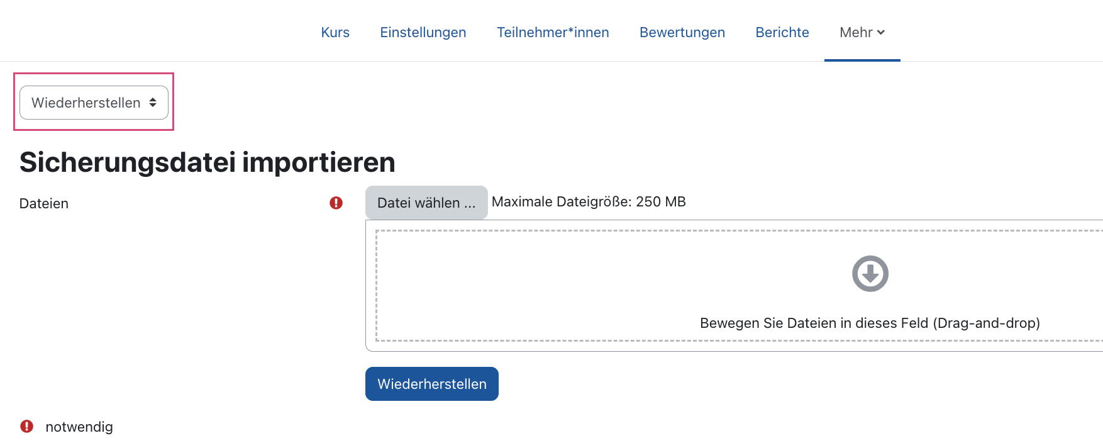The image size is (1103, 443).
Task: Switch to the Kurs tab
Action: click(335, 32)
